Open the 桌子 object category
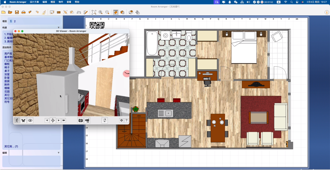The width and height of the screenshot is (330, 170). coord(7,71)
